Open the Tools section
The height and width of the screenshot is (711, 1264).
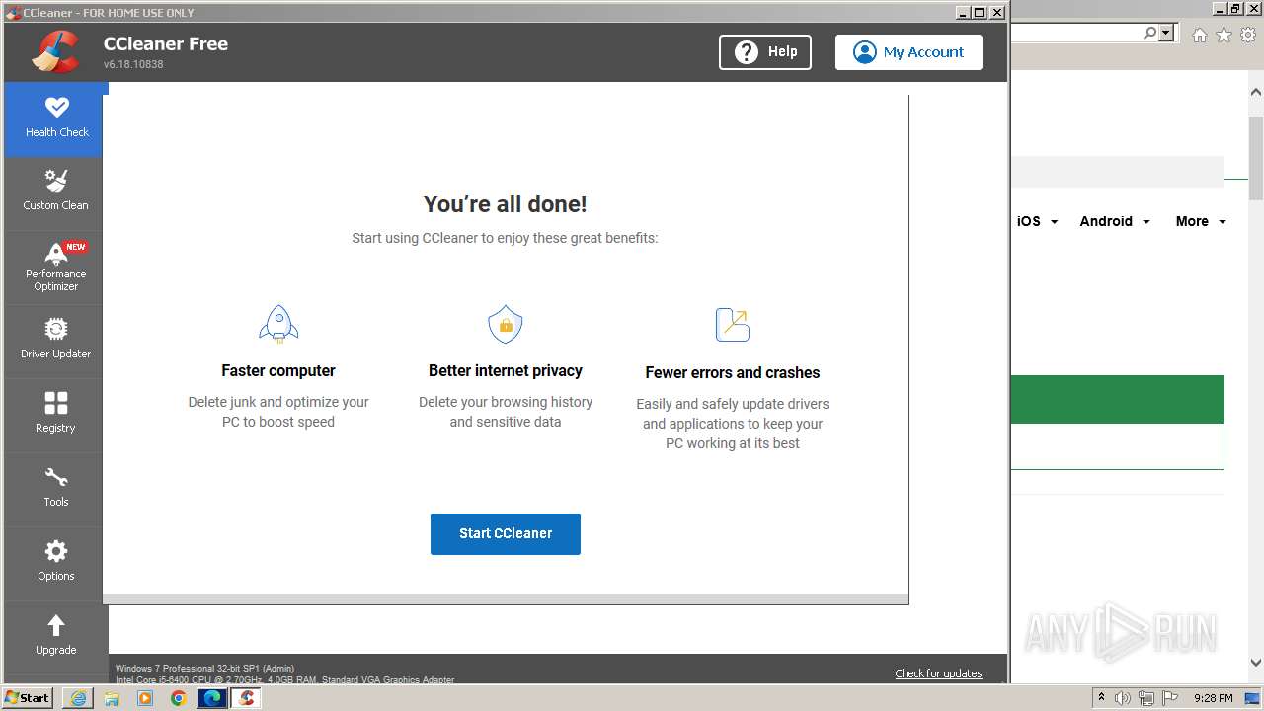click(56, 489)
